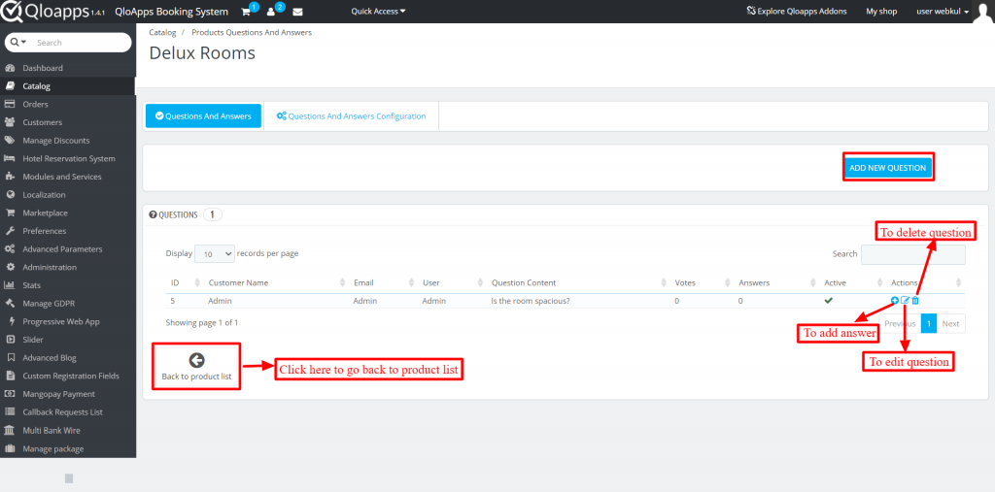Image resolution: width=995 pixels, height=492 pixels.
Task: Open the shopping cart notifications icon
Action: coord(246,12)
